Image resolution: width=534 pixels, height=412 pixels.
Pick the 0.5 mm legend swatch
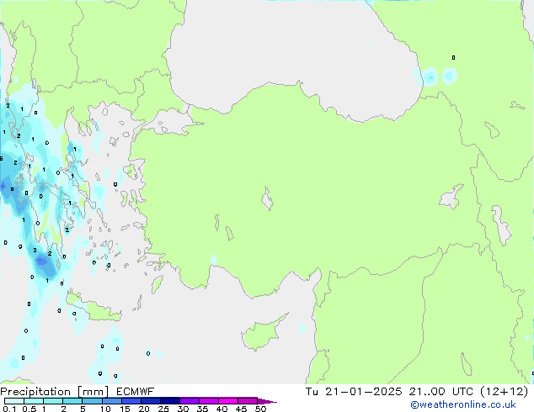pos(34,401)
